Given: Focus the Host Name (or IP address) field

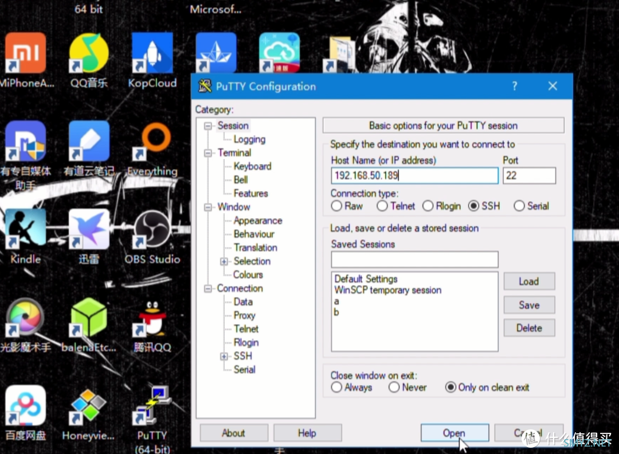Looking at the screenshot, I should 414,176.
